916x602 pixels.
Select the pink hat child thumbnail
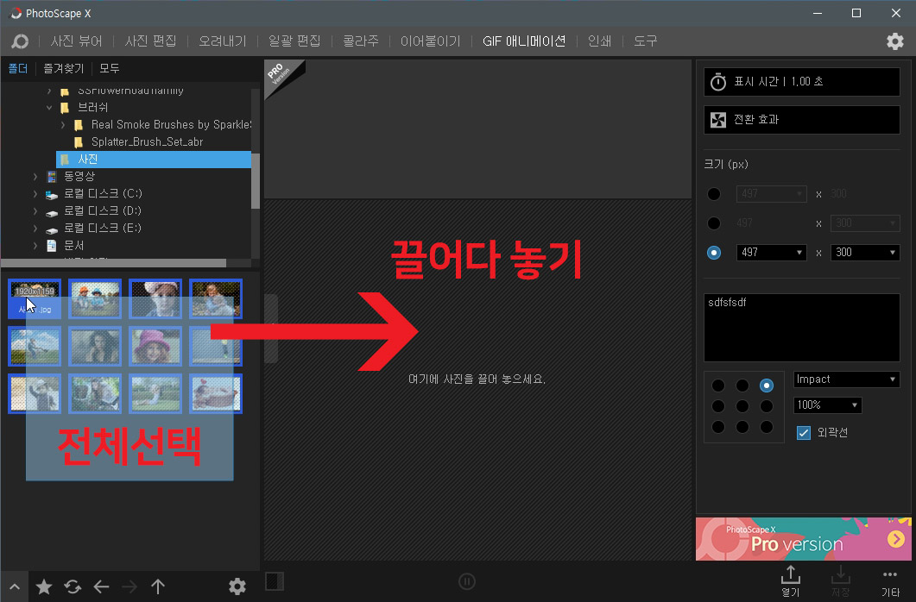coord(155,346)
